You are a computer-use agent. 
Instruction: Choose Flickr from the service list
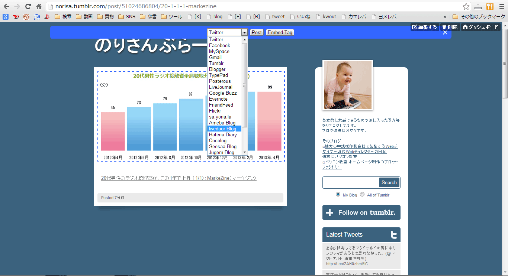pyautogui.click(x=225, y=111)
